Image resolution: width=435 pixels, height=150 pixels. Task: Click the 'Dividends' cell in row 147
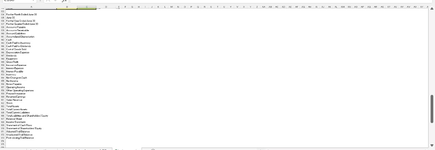[x=31, y=55]
